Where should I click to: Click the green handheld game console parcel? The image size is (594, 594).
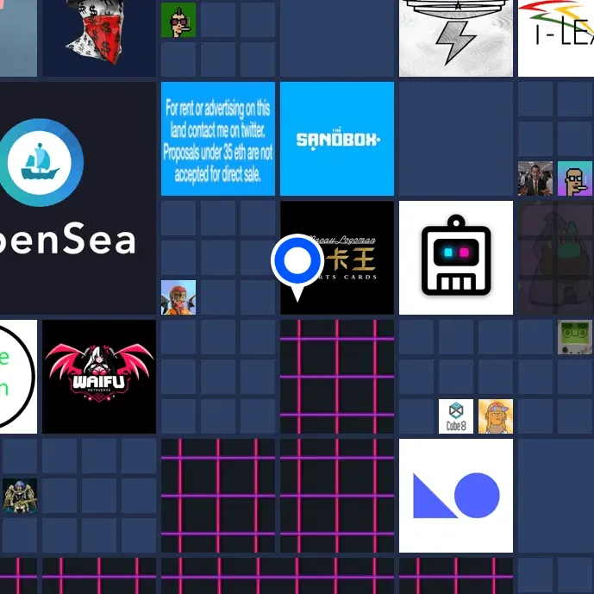(575, 337)
